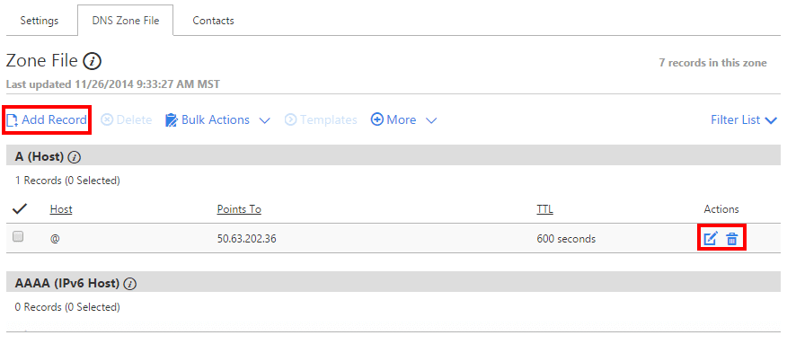Click the greyed-out Delete icon
This screenshot has width=787, height=344.
pos(107,119)
